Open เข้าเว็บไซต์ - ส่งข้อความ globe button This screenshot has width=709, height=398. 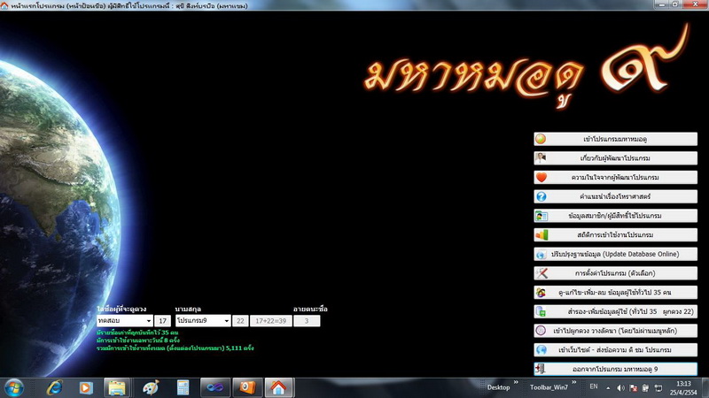615,349
